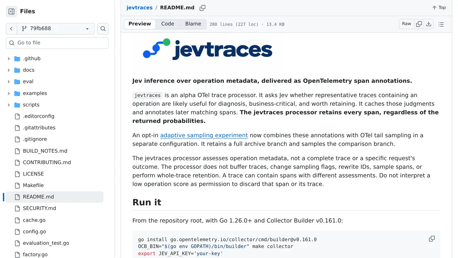Click the .github folder icon

point(17,59)
